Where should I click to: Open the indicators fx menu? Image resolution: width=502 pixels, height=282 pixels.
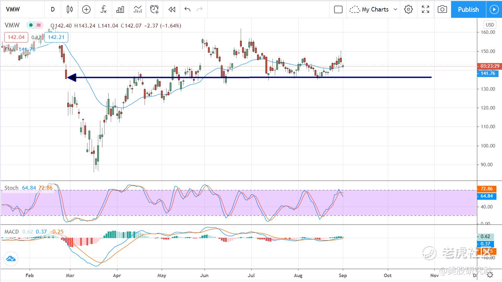click(x=103, y=9)
